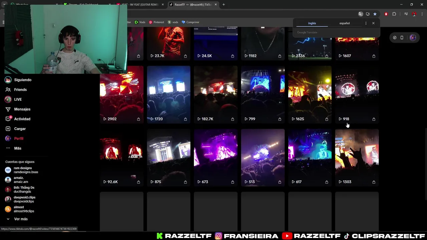Open a new browser tab

coord(224,5)
